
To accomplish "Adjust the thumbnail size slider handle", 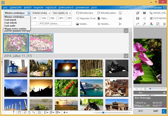I will [x=103, y=113].
